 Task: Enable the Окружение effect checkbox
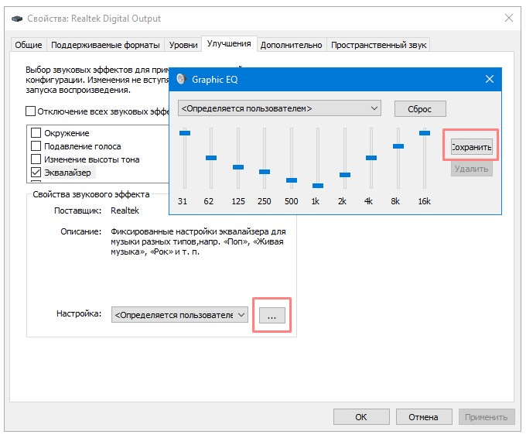(x=36, y=133)
